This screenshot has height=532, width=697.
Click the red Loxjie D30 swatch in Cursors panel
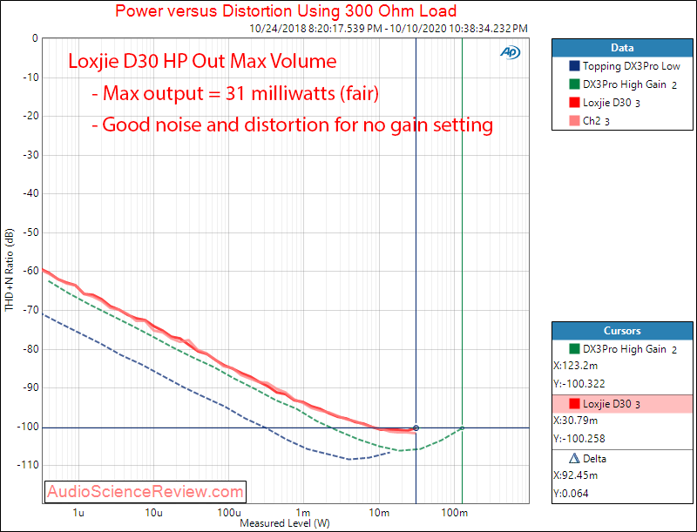coord(574,404)
